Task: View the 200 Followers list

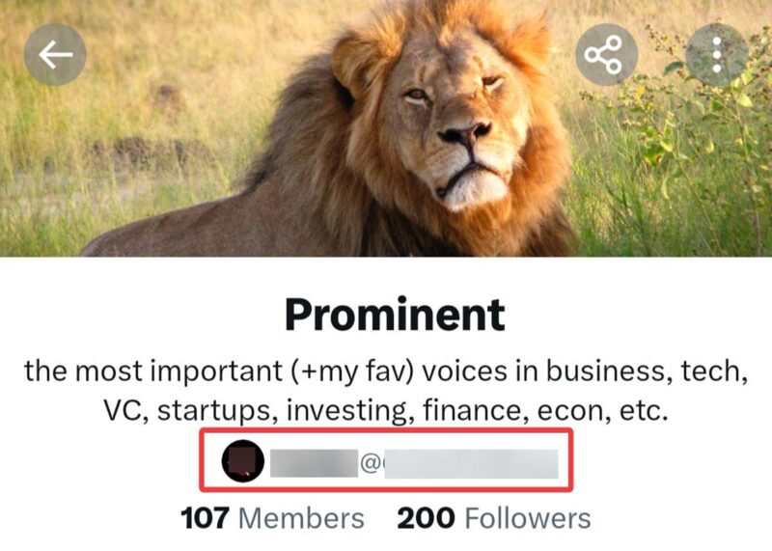Action: click(x=493, y=518)
